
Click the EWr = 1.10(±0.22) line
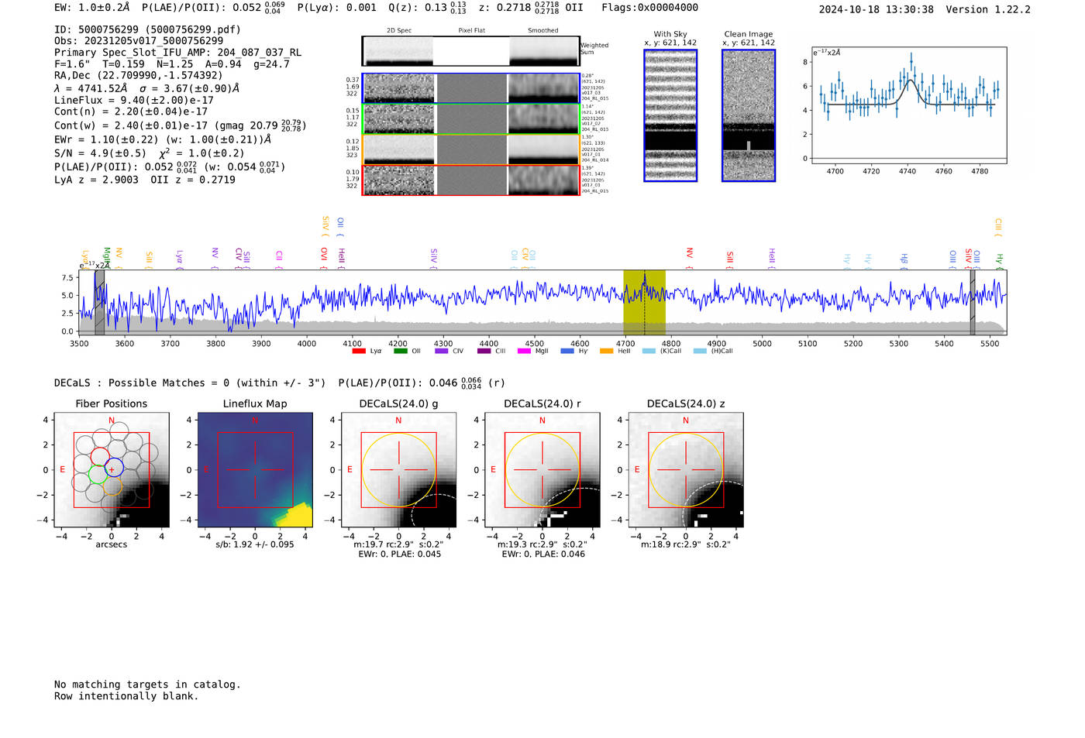click(106, 139)
